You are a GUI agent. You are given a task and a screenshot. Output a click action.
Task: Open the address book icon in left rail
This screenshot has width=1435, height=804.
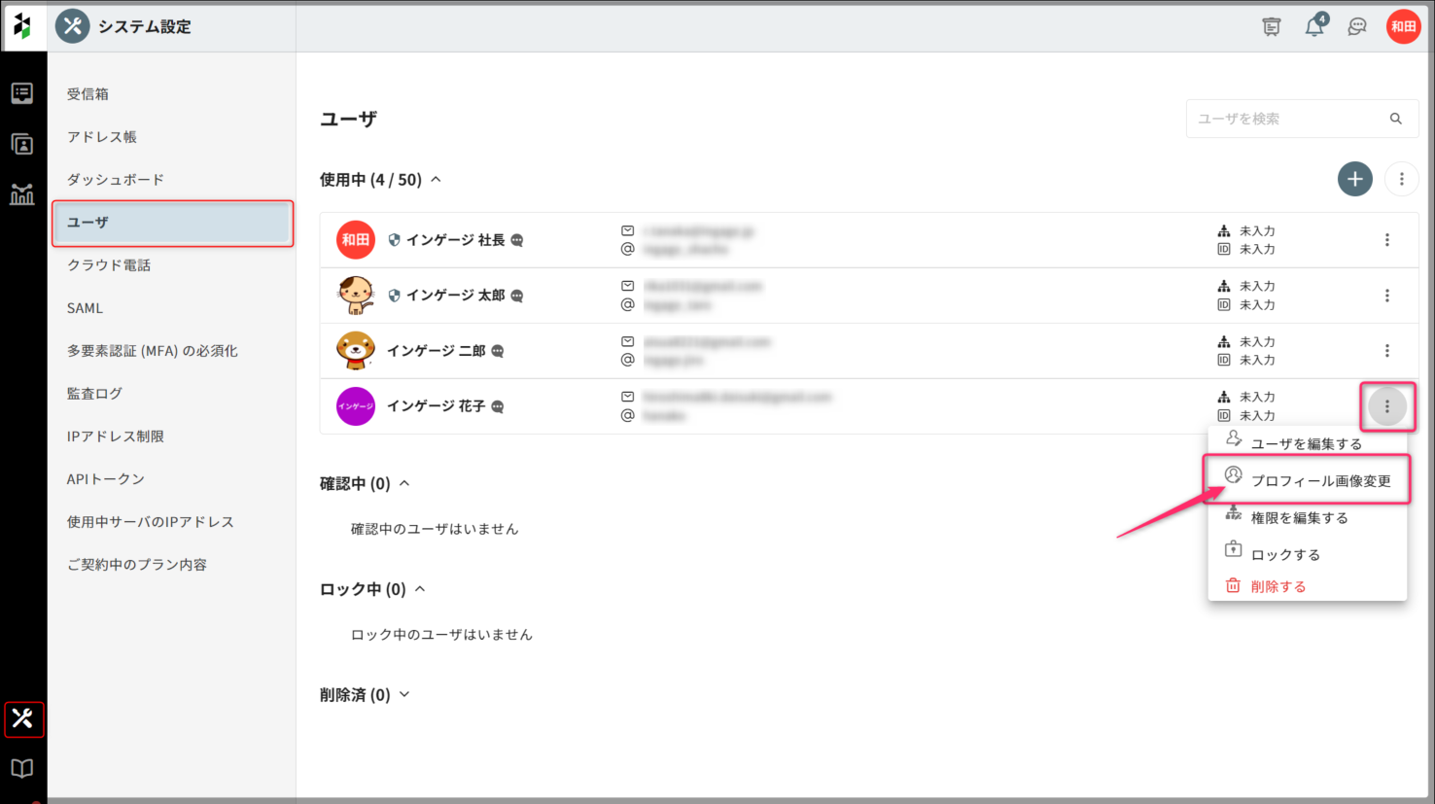(x=21, y=144)
